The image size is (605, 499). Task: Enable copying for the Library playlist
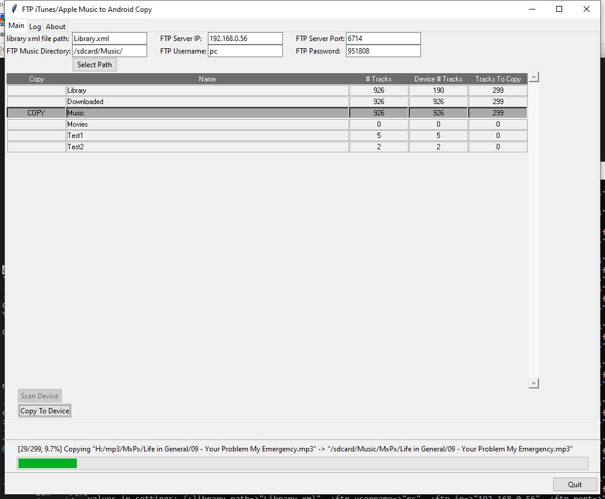click(36, 90)
